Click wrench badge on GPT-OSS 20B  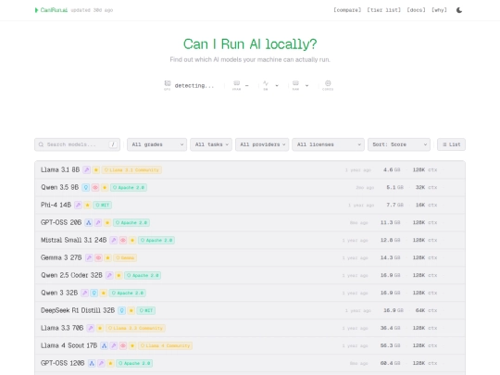coord(98,222)
